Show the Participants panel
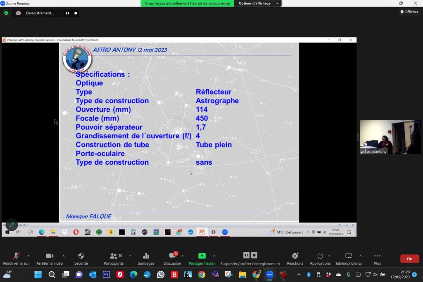 (x=114, y=258)
